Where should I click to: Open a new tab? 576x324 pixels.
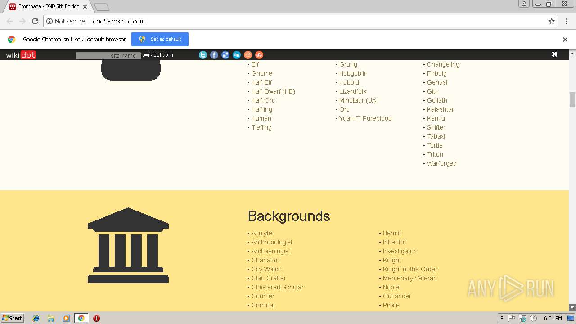point(102,7)
